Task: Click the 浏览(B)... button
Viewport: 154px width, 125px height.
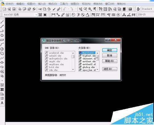Action: [x=110, y=69]
